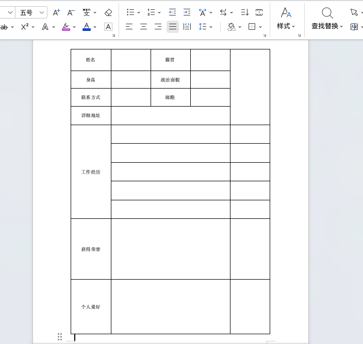Click the translate icon at toolbar edge
Image resolution: width=363 pixels, height=344 pixels.
pyautogui.click(x=354, y=27)
